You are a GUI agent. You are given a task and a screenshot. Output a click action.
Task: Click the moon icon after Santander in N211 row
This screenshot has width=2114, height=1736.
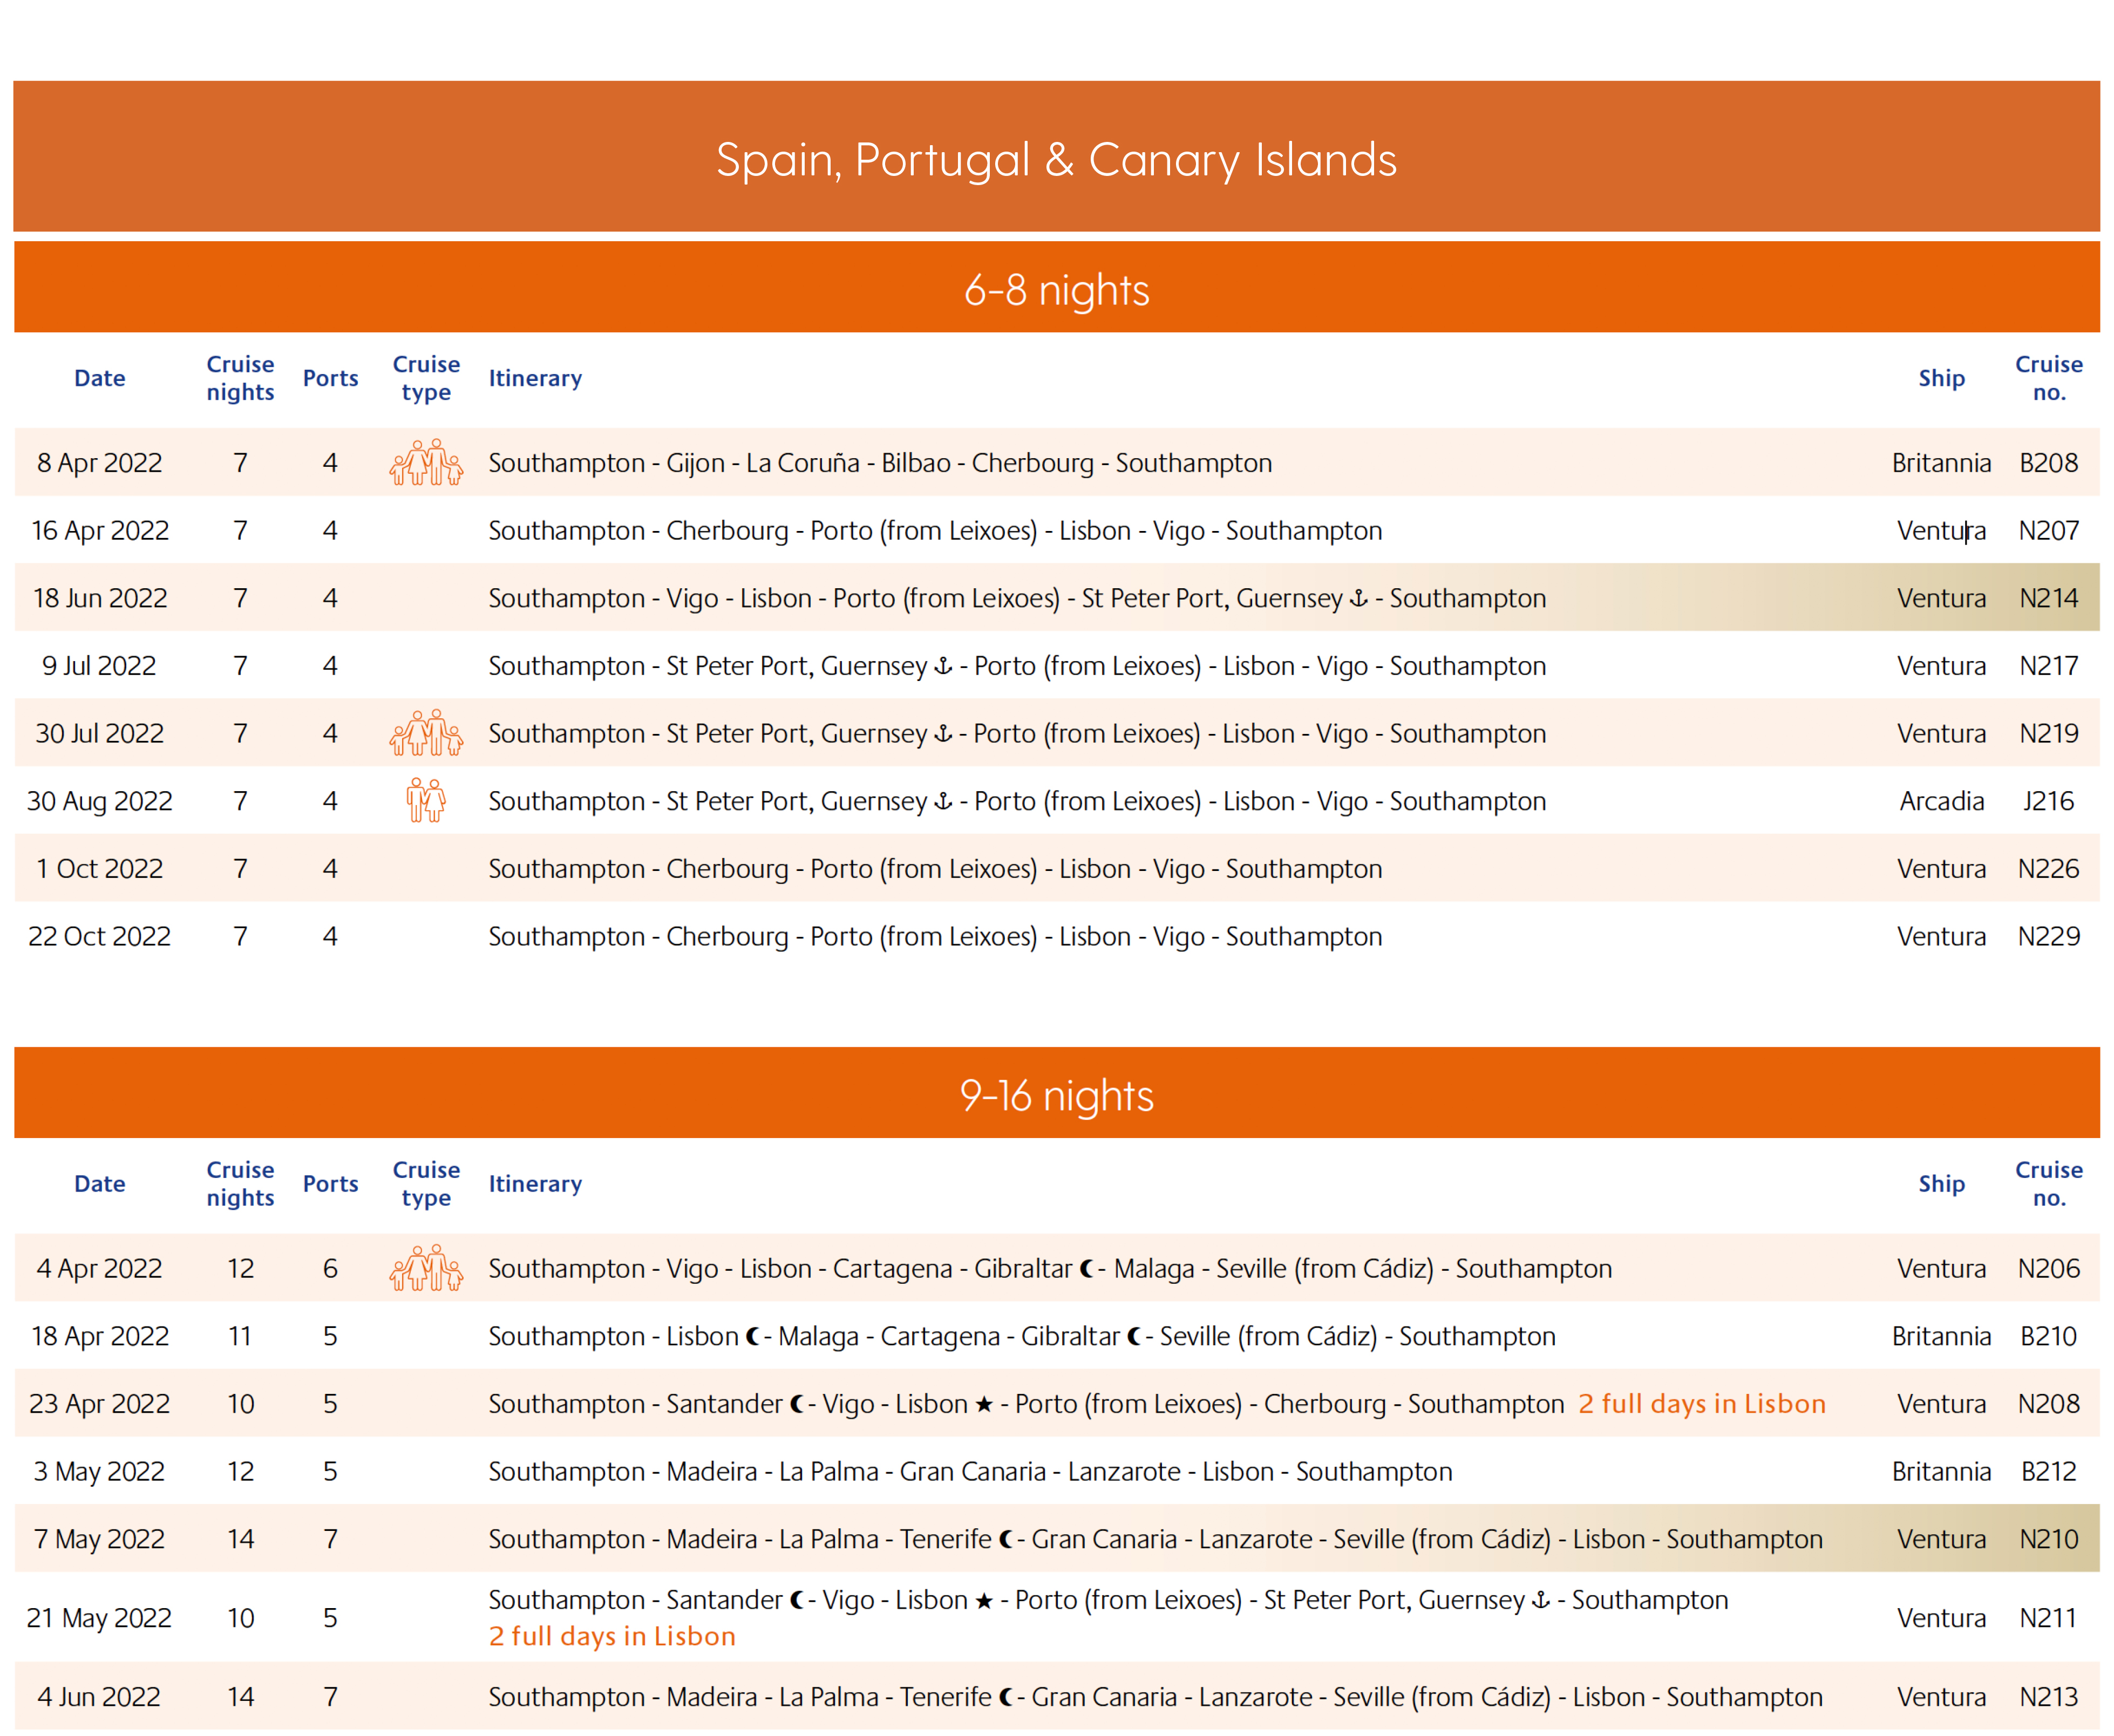click(x=797, y=1600)
